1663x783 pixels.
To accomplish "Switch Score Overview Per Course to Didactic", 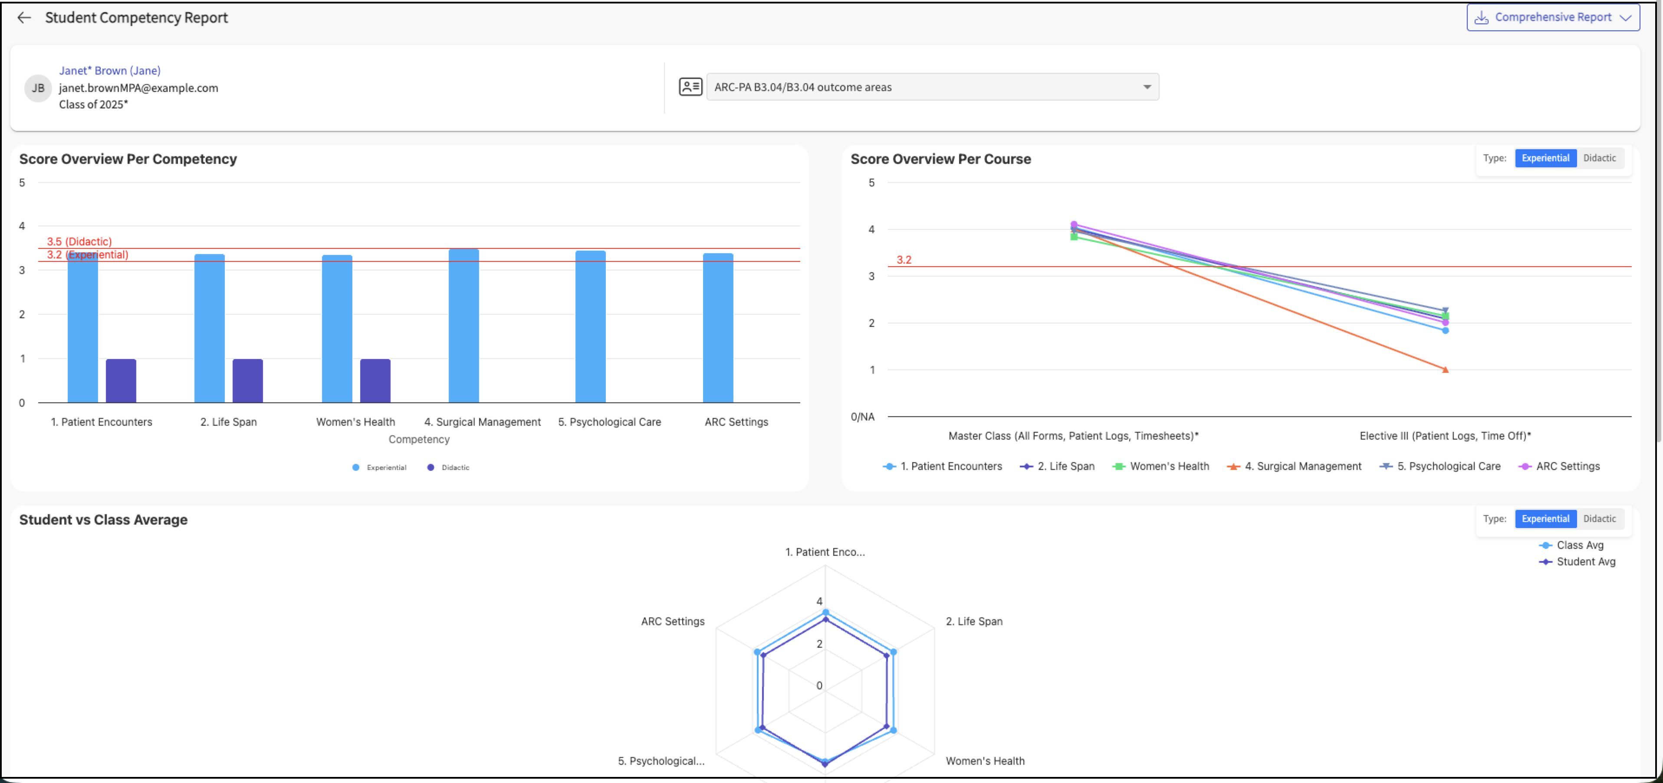I will tap(1599, 158).
